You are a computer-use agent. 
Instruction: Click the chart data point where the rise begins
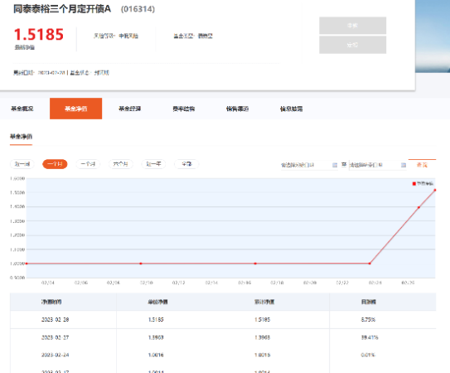pos(370,264)
